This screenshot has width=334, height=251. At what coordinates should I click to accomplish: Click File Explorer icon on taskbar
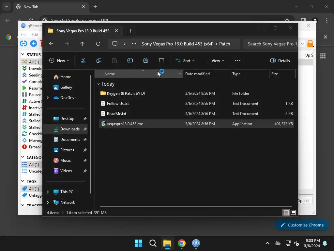167,243
